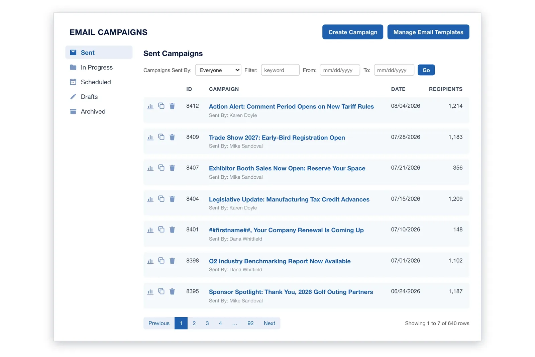Image resolution: width=535 pixels, height=357 pixels.
Task: Apply filters with the Go button
Action: click(x=426, y=70)
